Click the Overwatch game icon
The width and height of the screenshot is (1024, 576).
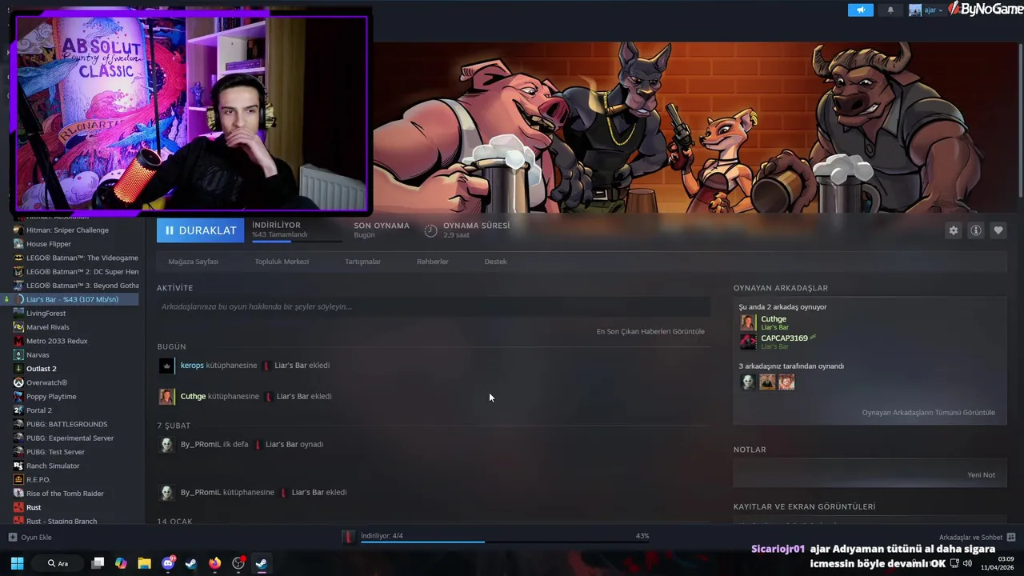tap(18, 382)
